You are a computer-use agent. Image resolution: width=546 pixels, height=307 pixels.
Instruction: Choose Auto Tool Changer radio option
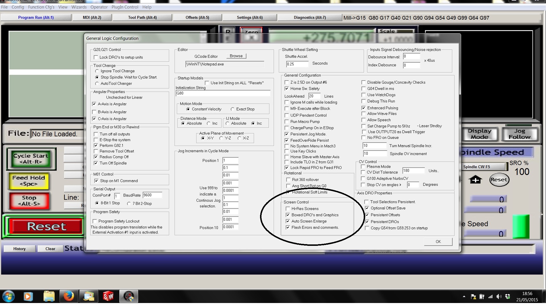point(97,84)
